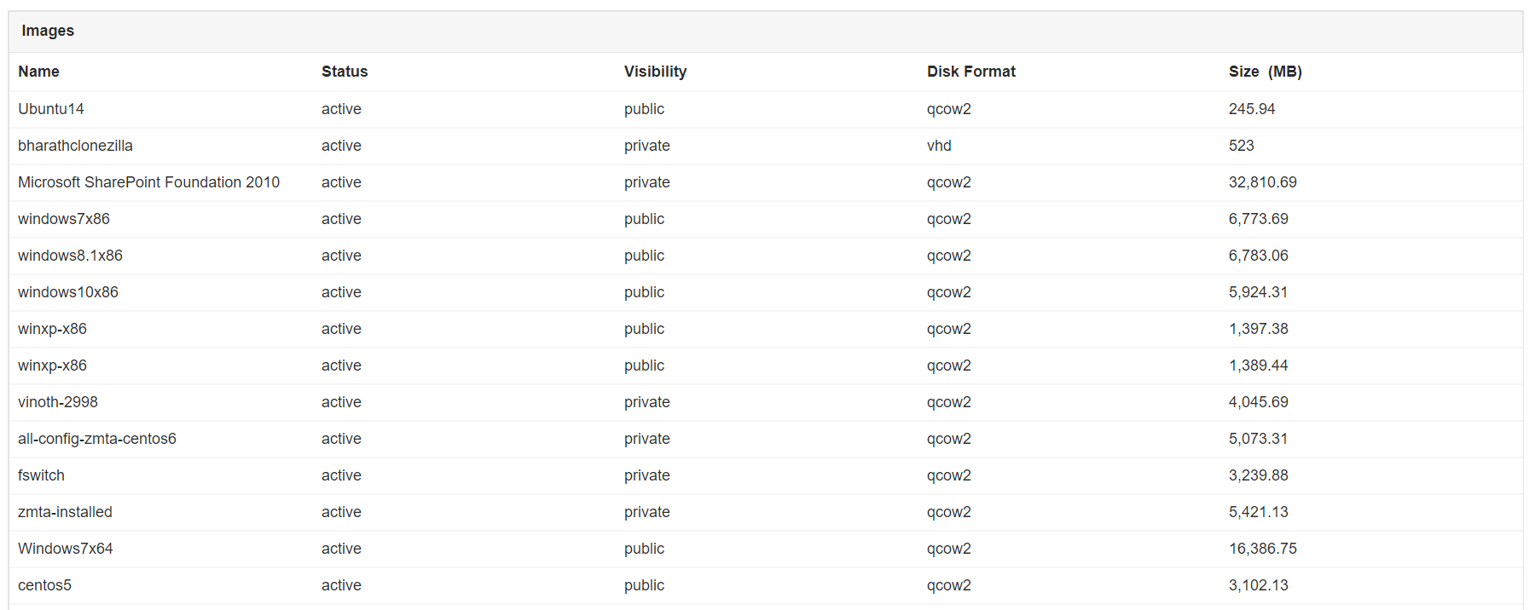1535x610 pixels.
Task: Open the all-config-zmta-centos6 image
Action: click(97, 439)
